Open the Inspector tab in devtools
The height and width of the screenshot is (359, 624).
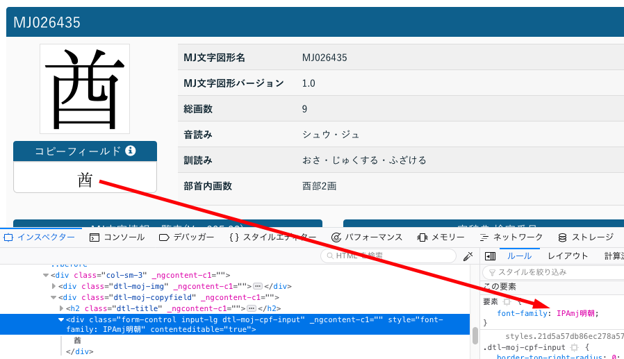click(x=40, y=237)
